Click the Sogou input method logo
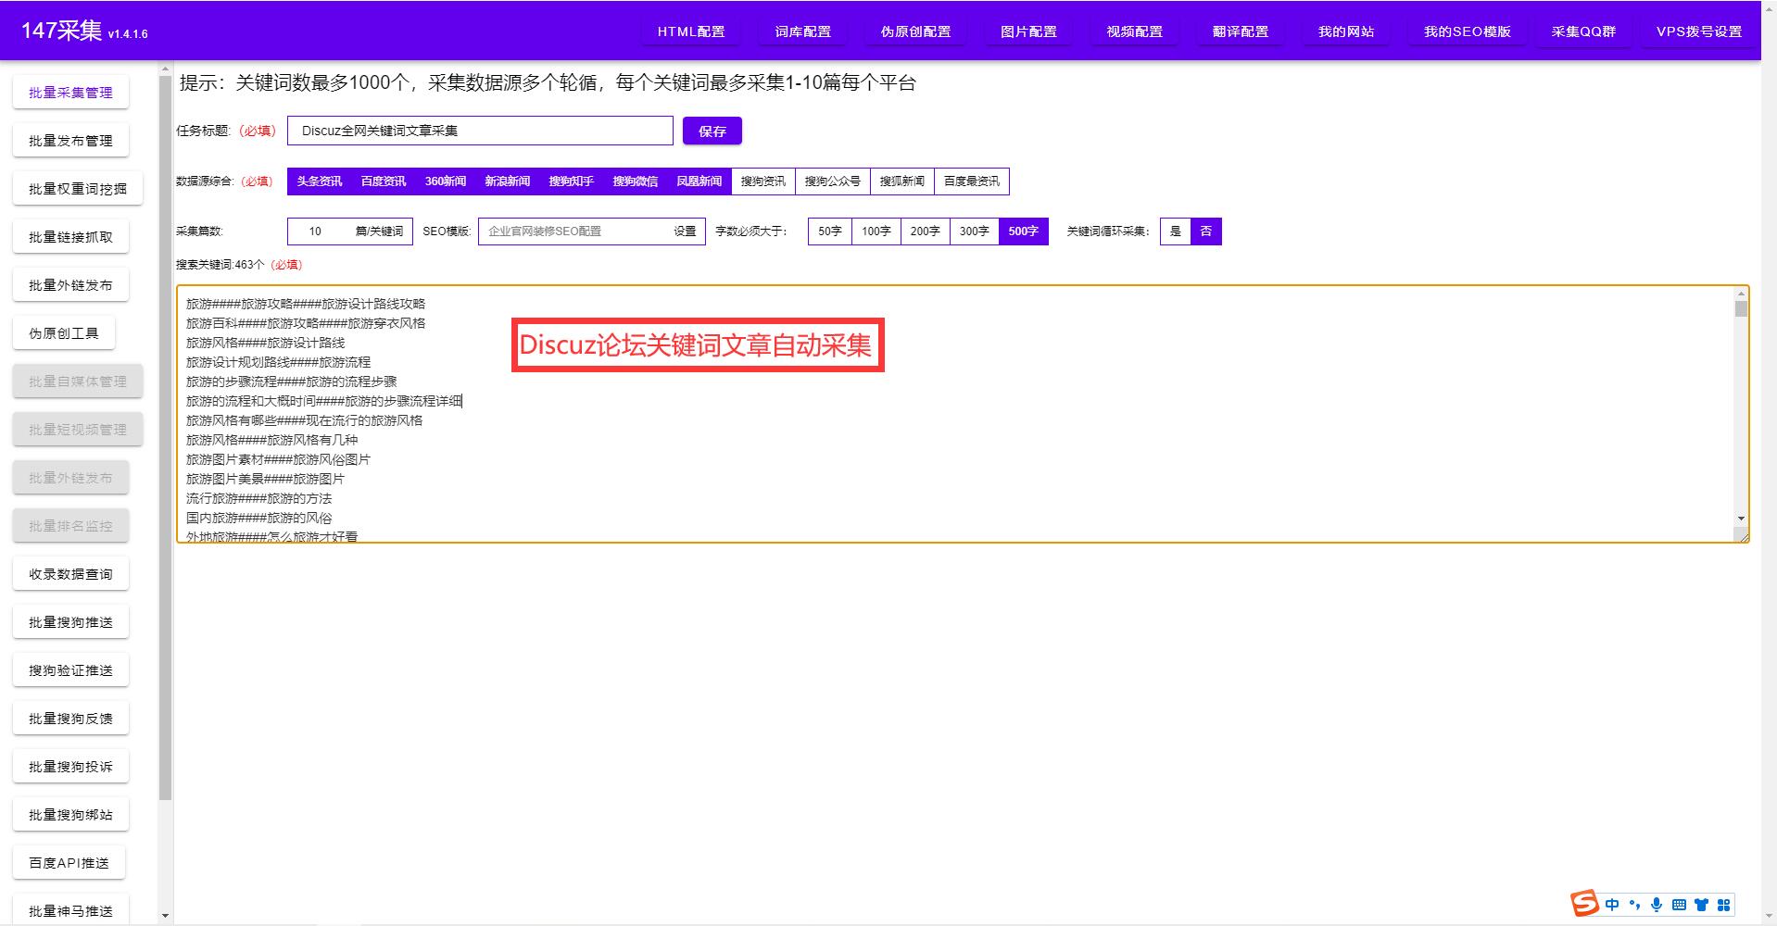1777x926 pixels. [1584, 903]
